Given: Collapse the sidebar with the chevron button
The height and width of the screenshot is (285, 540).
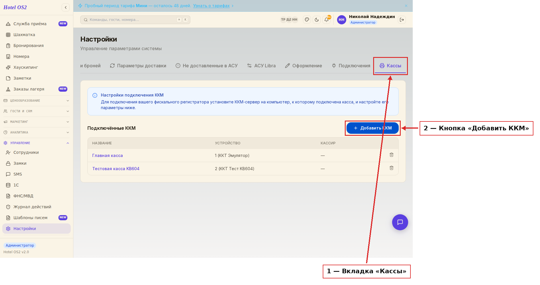Looking at the screenshot, I should (66, 7).
